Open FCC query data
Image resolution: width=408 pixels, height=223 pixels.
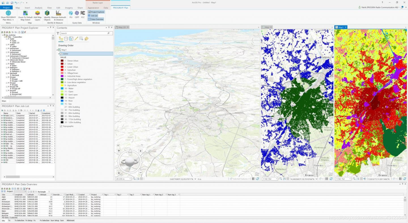click(83, 14)
